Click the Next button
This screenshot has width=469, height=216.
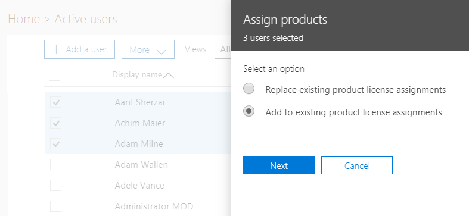[279, 165]
